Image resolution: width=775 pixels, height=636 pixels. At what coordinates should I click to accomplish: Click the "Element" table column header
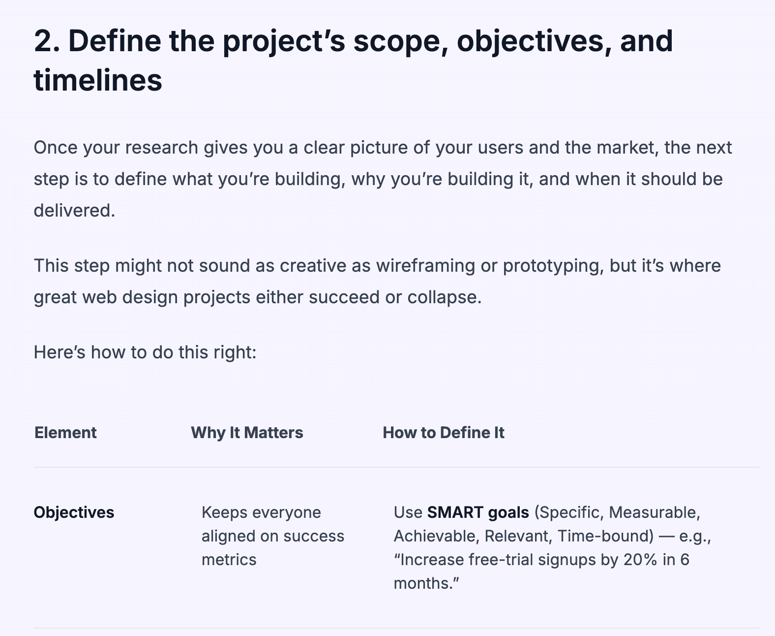pyautogui.click(x=65, y=433)
